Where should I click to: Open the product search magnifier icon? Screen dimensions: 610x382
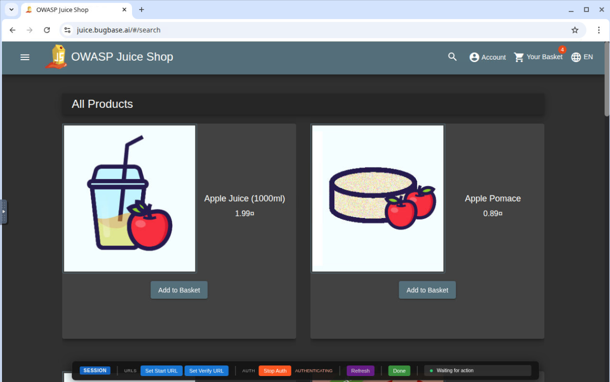(452, 57)
